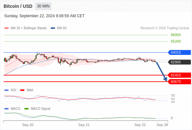
Task: Toggle the RSI legend item
Action: click(x=10, y=90)
